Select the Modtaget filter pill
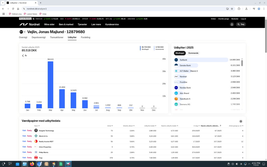The width and height of the screenshot is (267, 167). 180,53
